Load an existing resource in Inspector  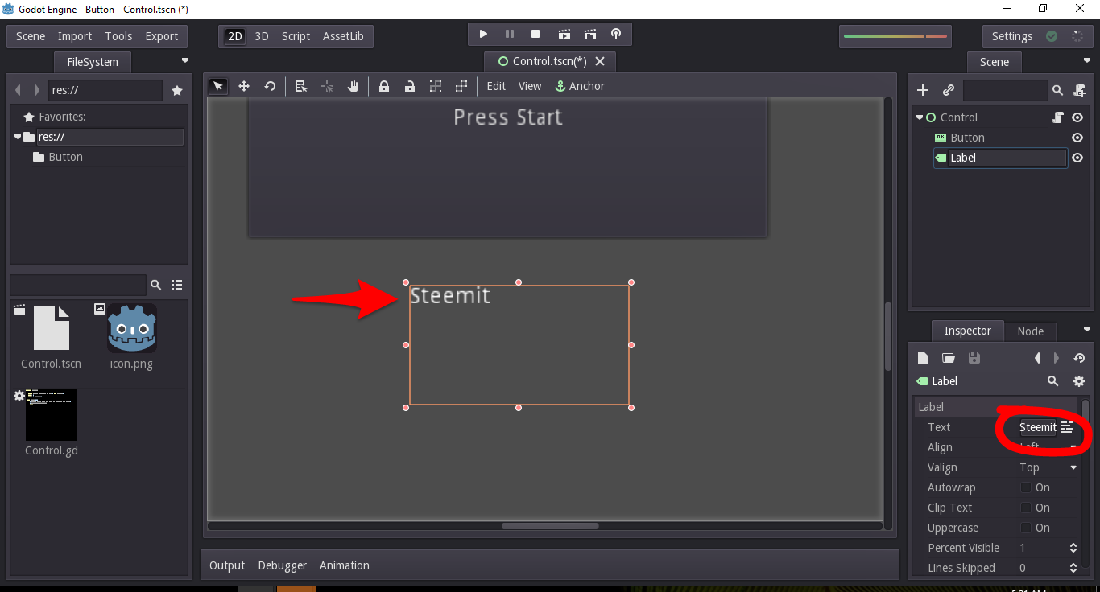point(949,358)
